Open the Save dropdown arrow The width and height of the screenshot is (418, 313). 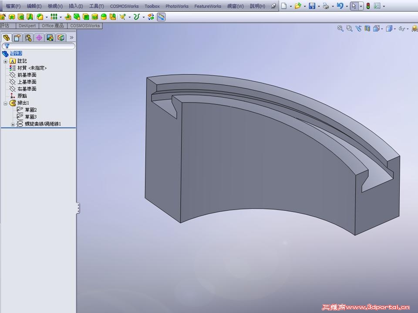point(319,6)
